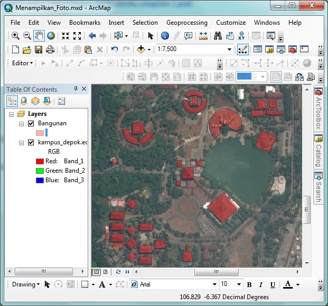The width and height of the screenshot is (328, 306).
Task: Save the map document
Action: coord(39,50)
